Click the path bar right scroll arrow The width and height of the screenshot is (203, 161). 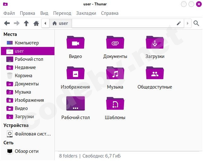click(x=188, y=23)
